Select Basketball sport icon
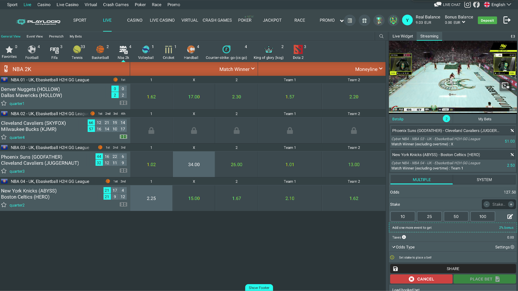 100,52
